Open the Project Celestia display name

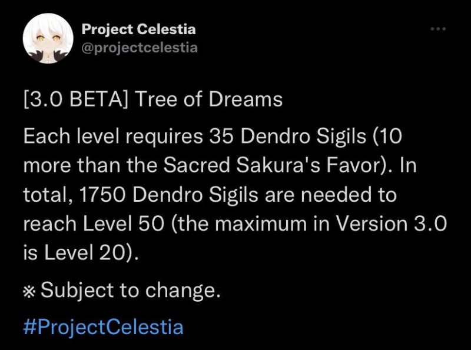pos(138,29)
